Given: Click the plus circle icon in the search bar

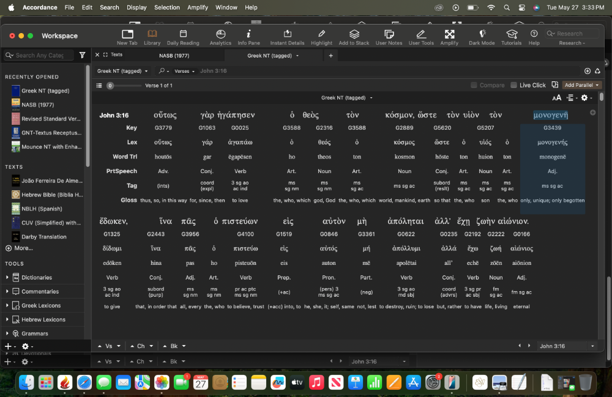Looking at the screenshot, I should [x=588, y=71].
